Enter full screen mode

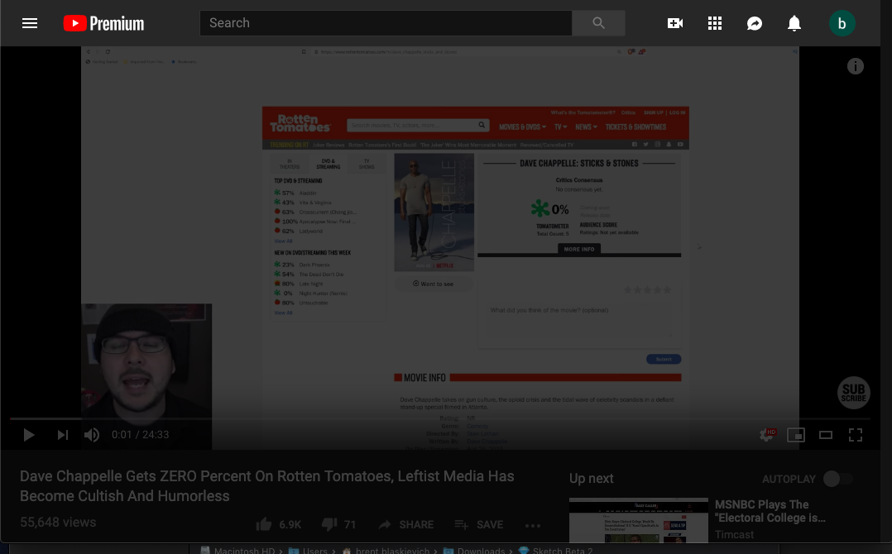855,435
